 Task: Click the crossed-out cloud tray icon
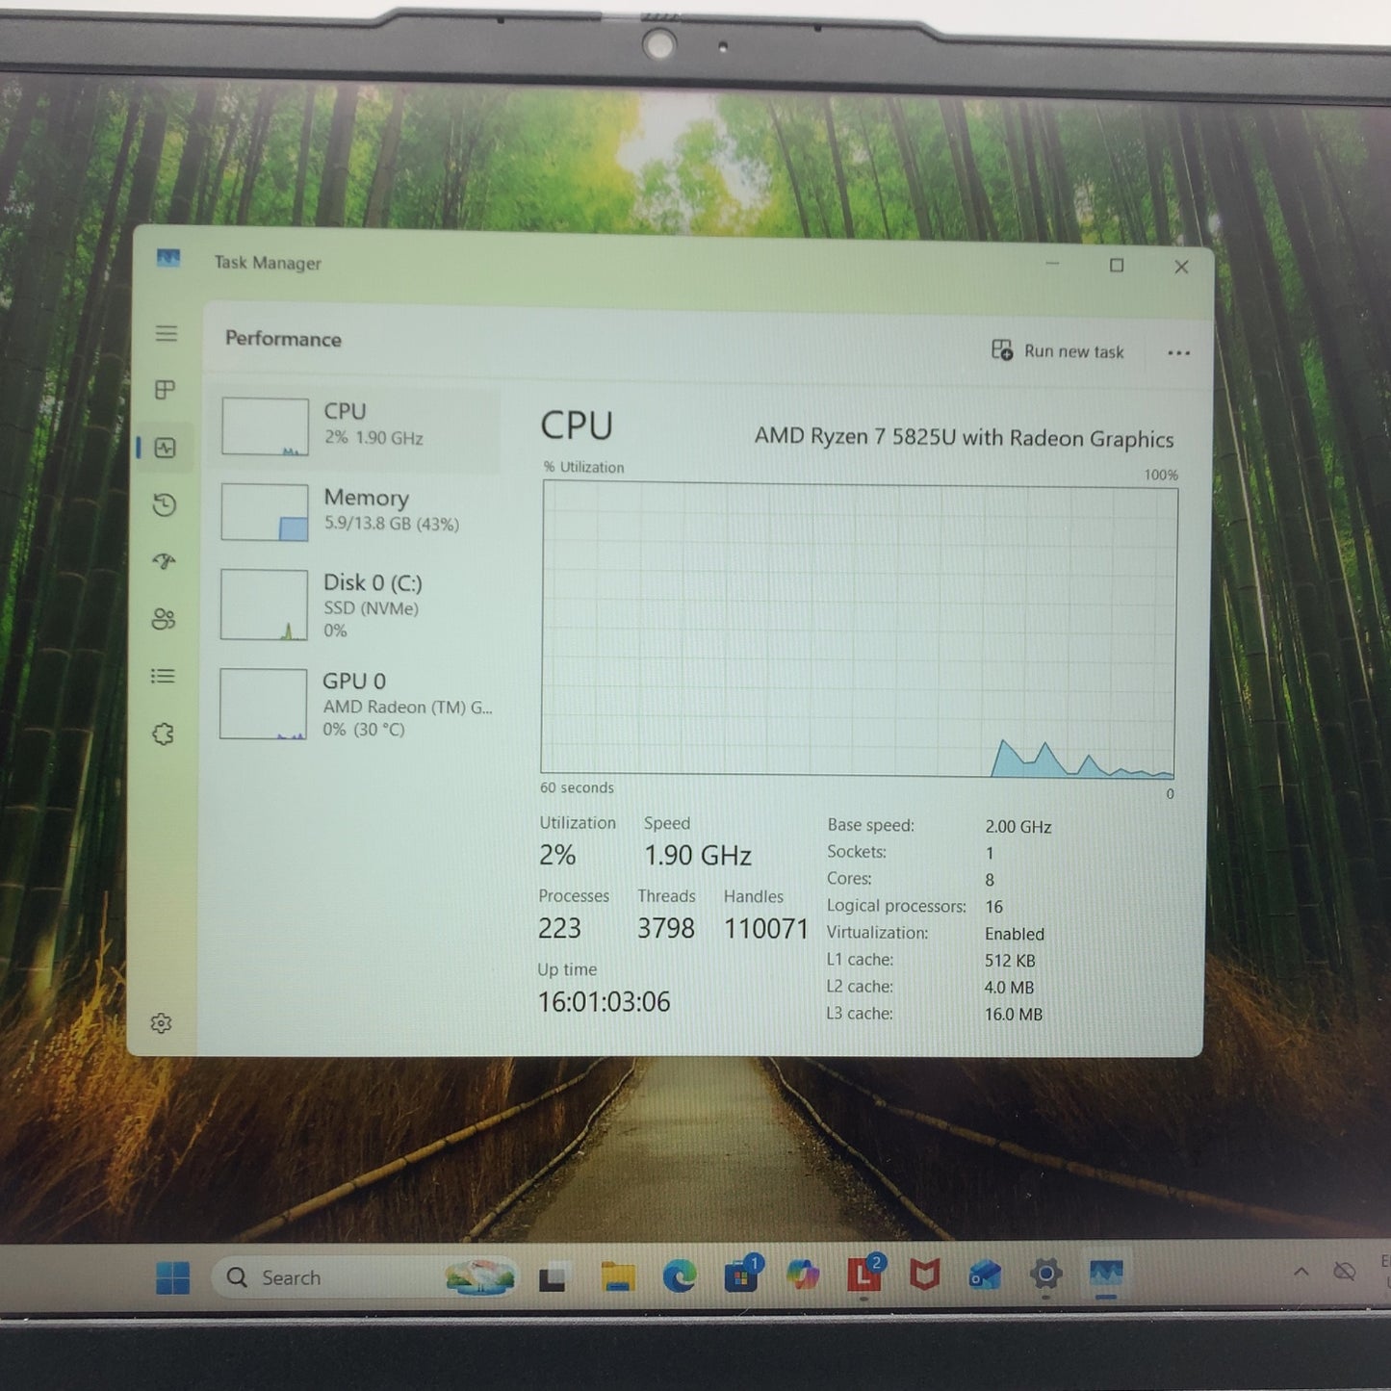click(1345, 1272)
